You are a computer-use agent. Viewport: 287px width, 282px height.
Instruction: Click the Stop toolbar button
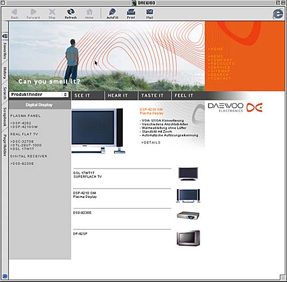(52, 14)
